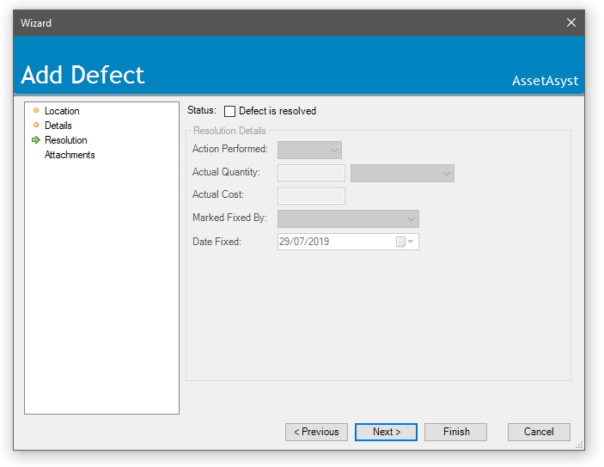
Task: Click the orange bullet icon beside Details
Action: (35, 126)
